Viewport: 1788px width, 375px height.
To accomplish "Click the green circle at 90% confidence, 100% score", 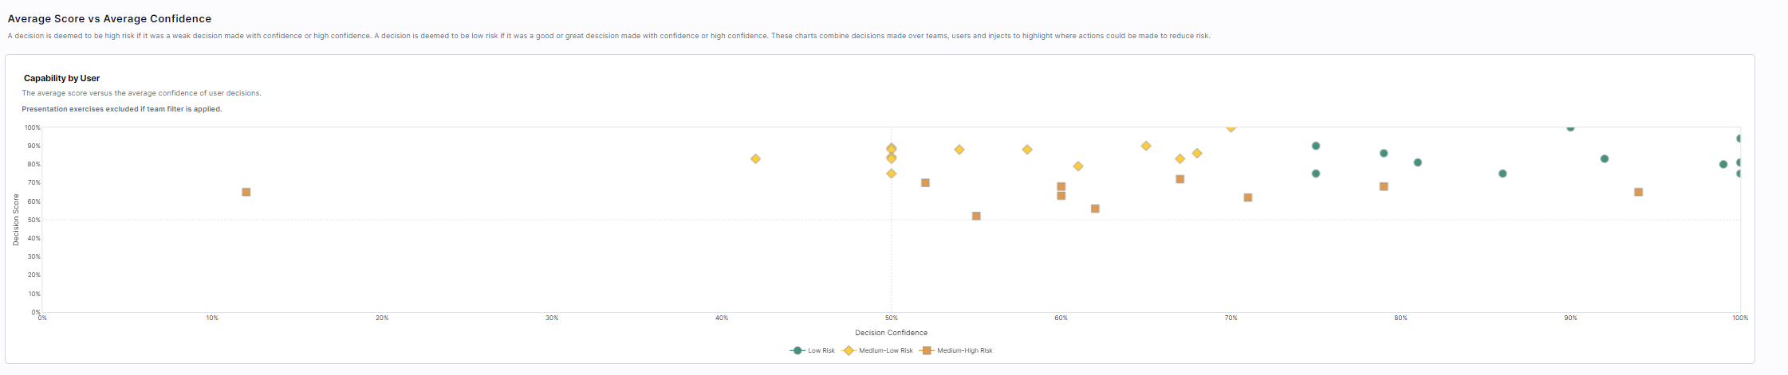I will pyautogui.click(x=1570, y=127).
